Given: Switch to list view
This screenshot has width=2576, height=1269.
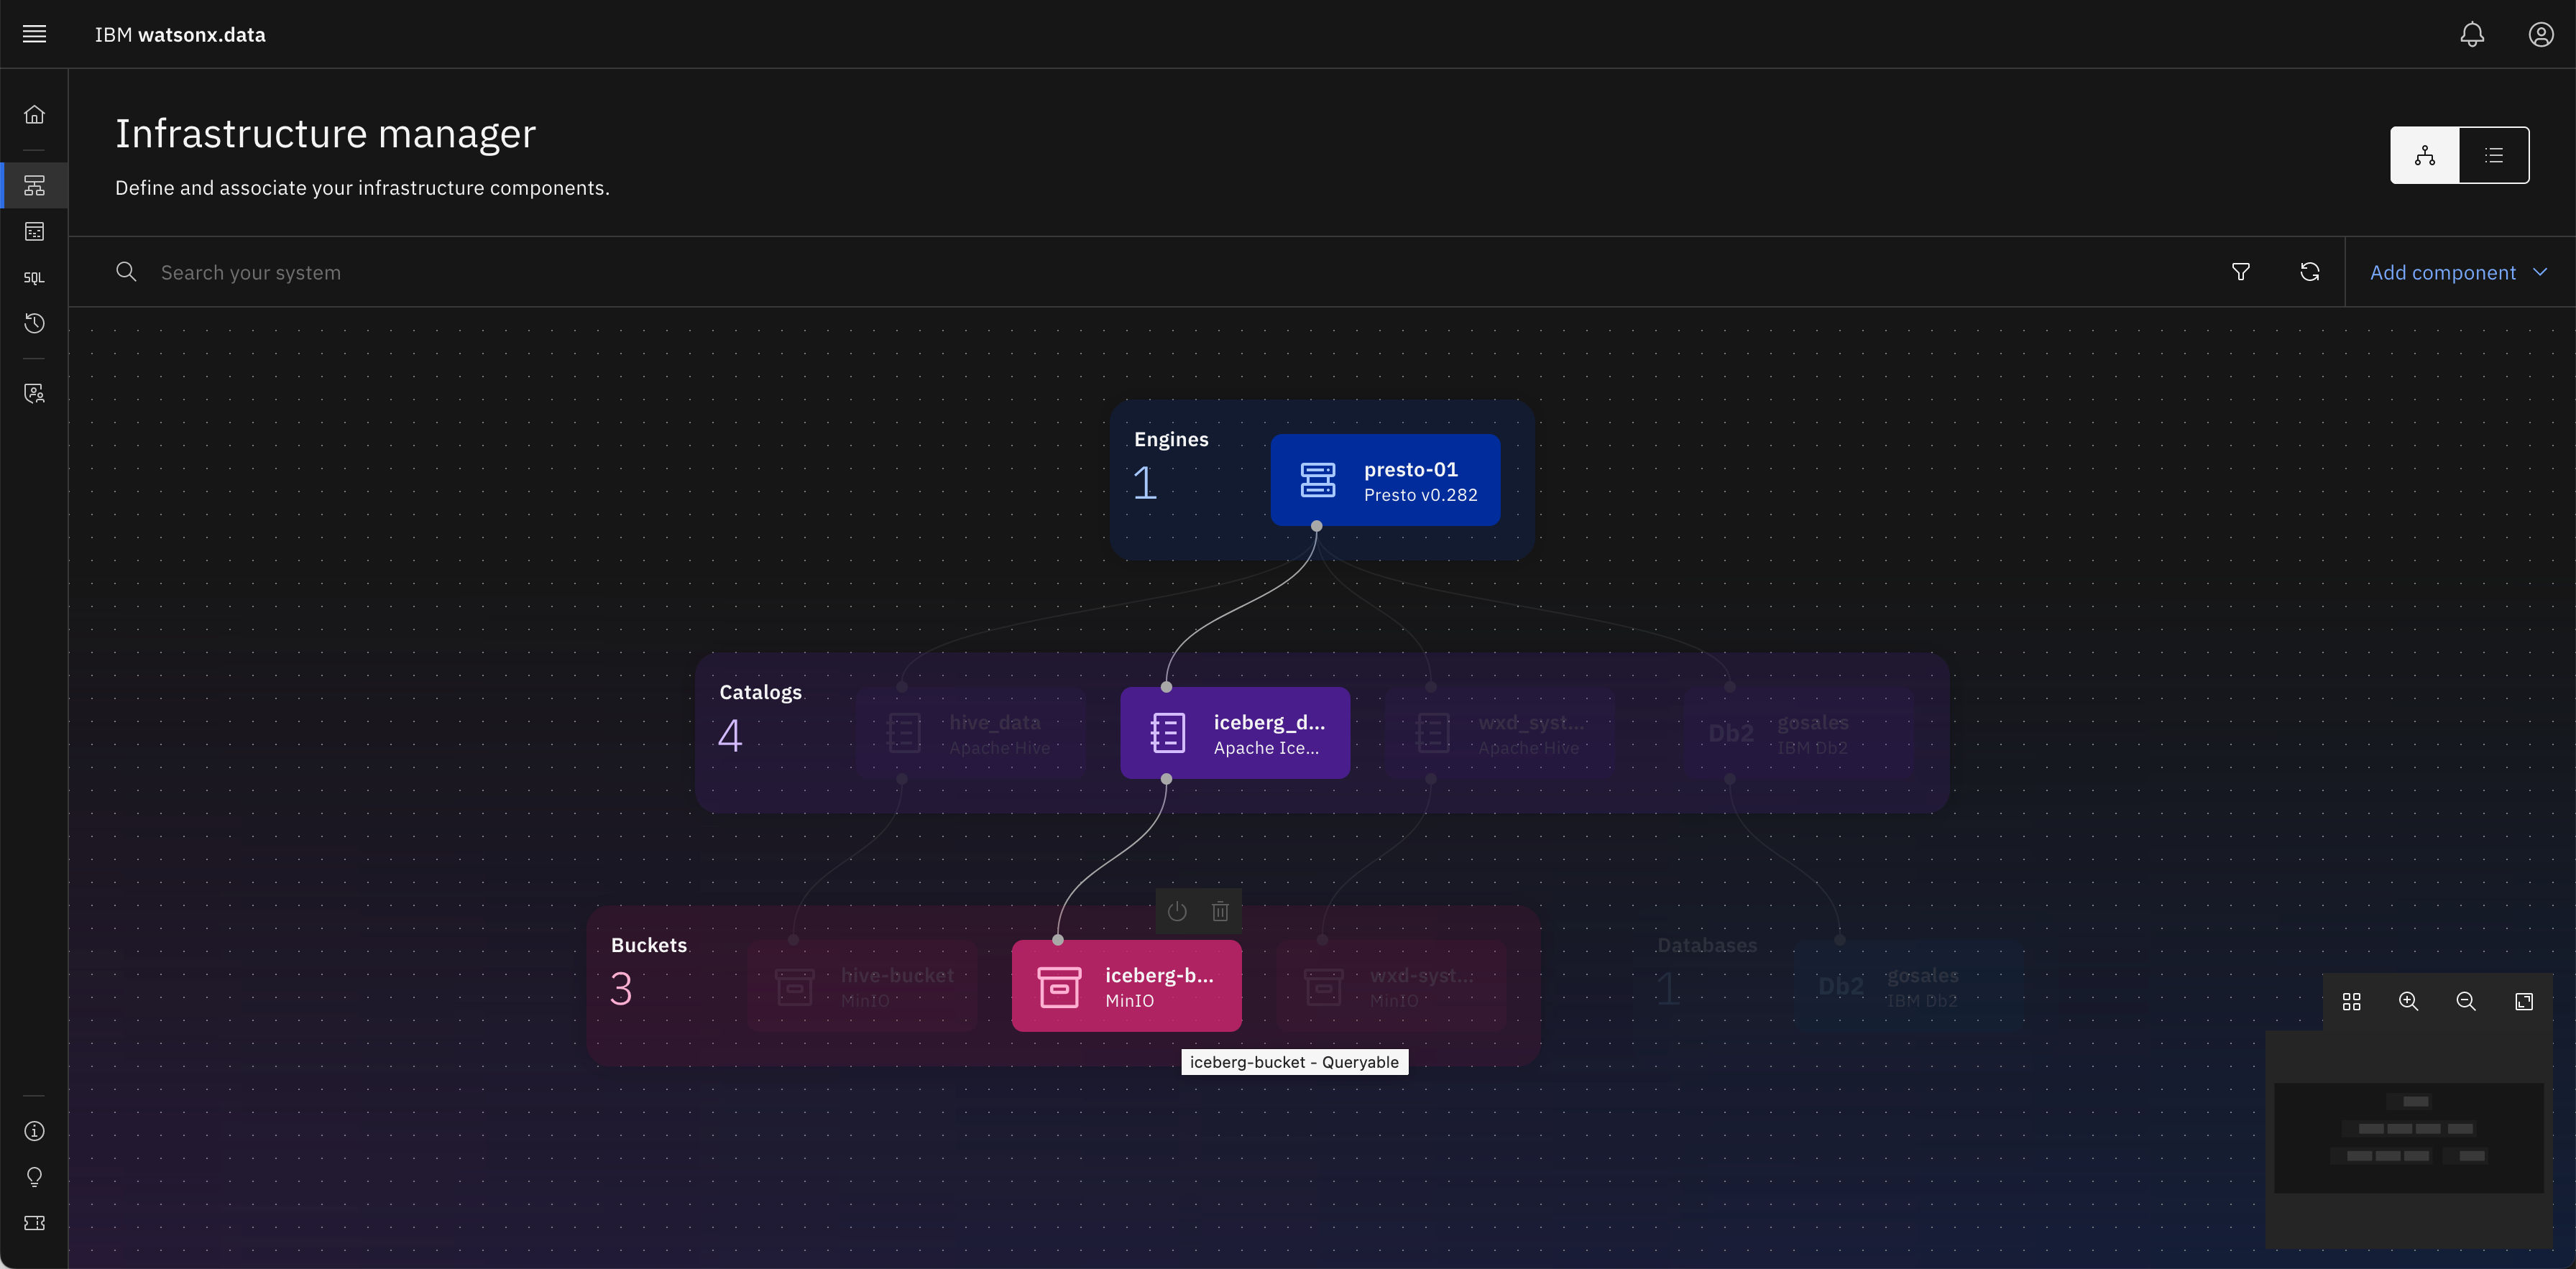Looking at the screenshot, I should coord(2494,155).
